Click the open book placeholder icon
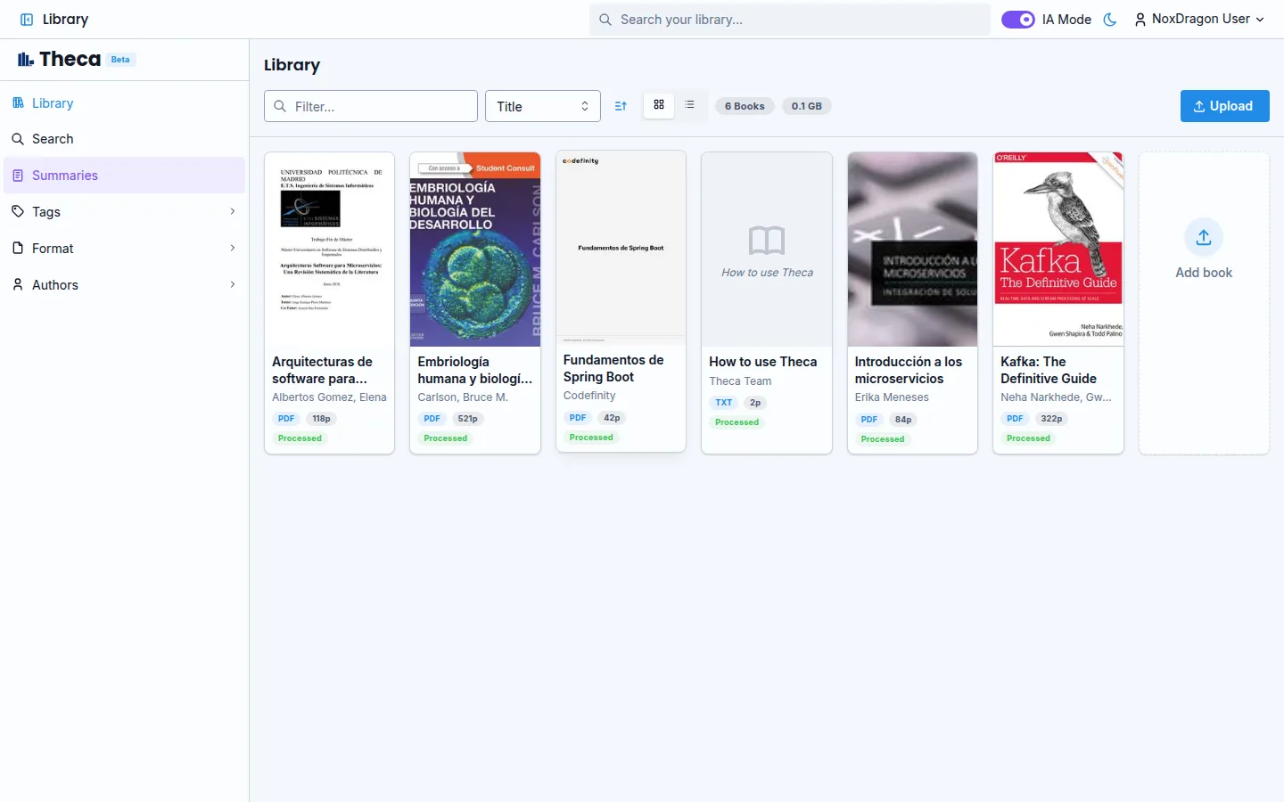 tap(767, 241)
